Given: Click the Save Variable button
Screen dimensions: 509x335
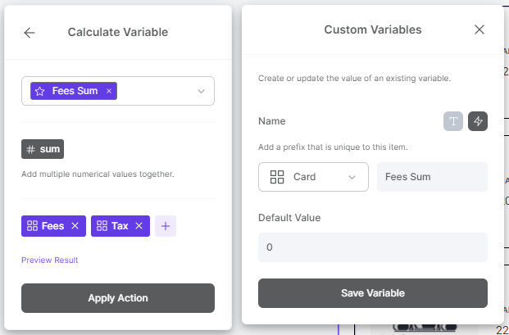Looking at the screenshot, I should click(x=373, y=293).
